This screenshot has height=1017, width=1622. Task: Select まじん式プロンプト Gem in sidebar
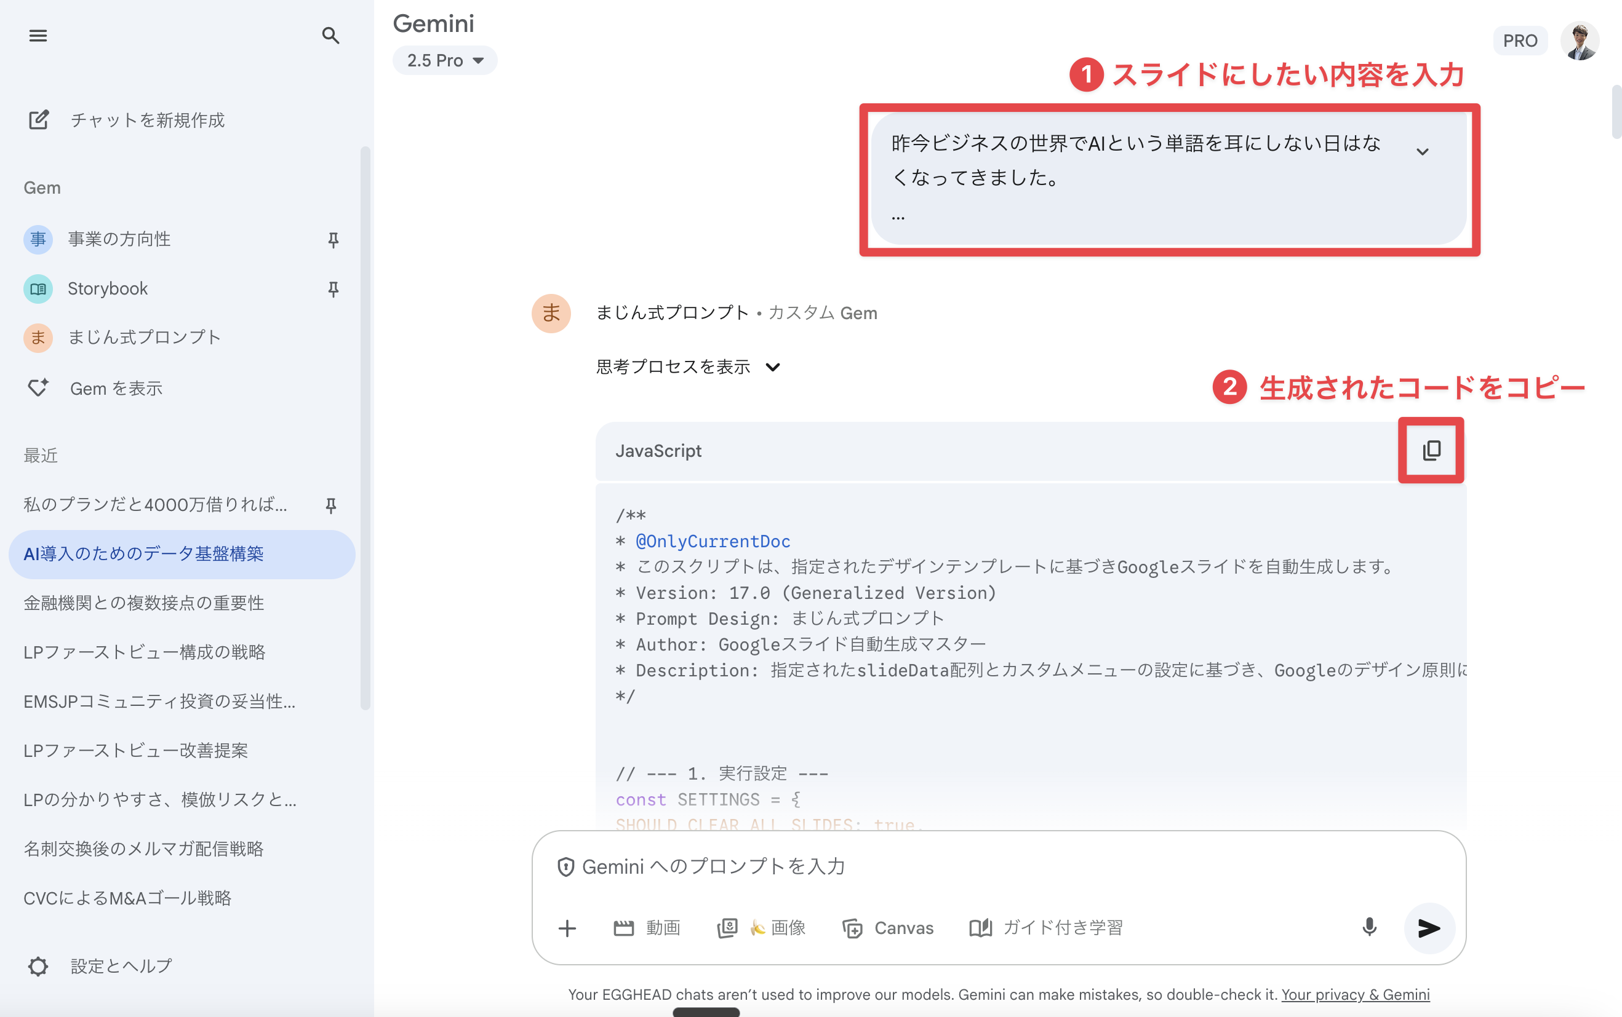point(144,337)
